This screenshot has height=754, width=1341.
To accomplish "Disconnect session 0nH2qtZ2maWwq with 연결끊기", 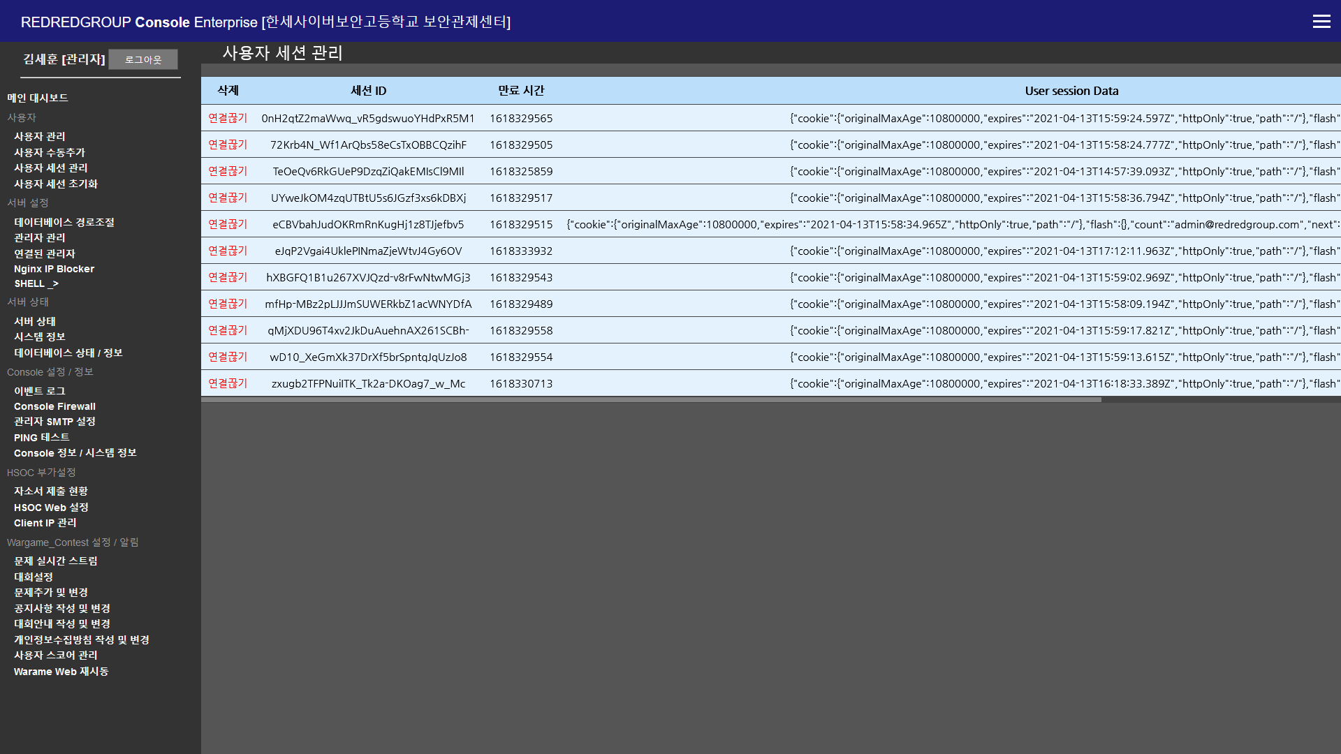I will pos(228,118).
